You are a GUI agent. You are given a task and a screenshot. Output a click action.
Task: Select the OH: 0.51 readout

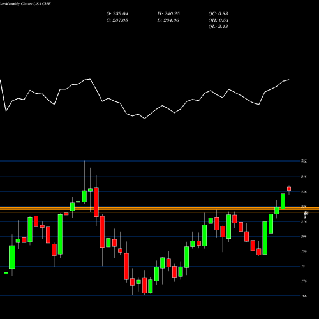[218, 20]
